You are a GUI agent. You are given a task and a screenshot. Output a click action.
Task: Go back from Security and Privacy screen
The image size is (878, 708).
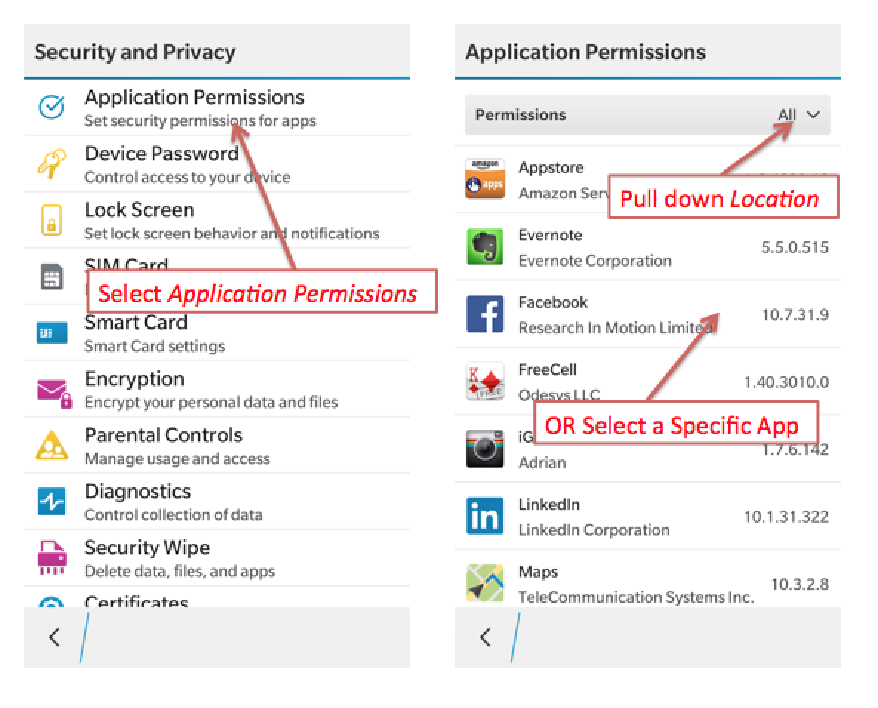pos(54,638)
